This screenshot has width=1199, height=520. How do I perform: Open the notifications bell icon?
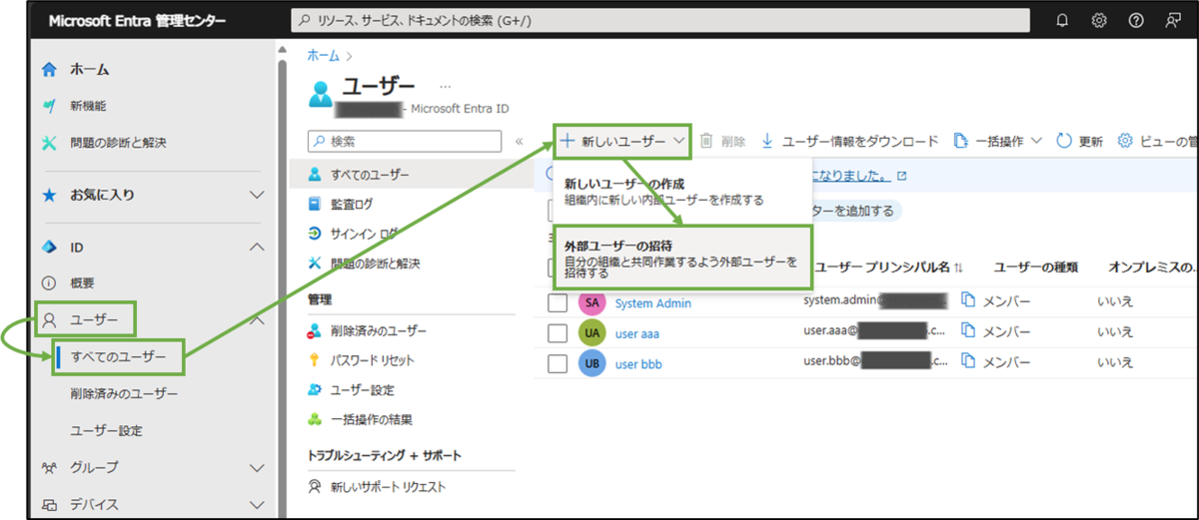pyautogui.click(x=1062, y=20)
